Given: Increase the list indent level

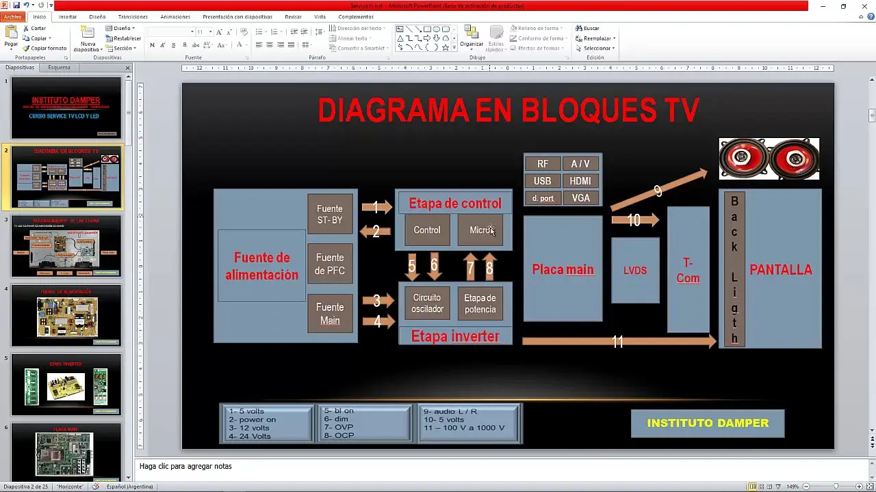Looking at the screenshot, I should pyautogui.click(x=304, y=32).
